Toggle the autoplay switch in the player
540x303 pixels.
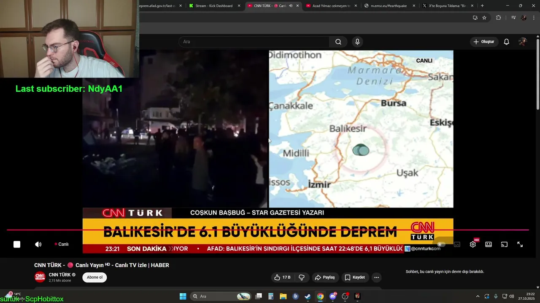tap(441, 245)
